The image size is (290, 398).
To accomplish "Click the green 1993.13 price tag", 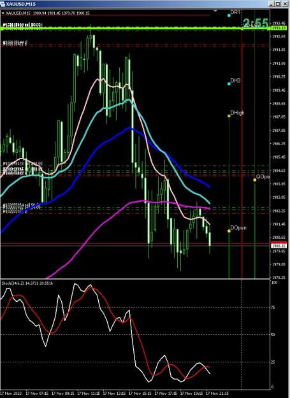I will pos(279,28).
